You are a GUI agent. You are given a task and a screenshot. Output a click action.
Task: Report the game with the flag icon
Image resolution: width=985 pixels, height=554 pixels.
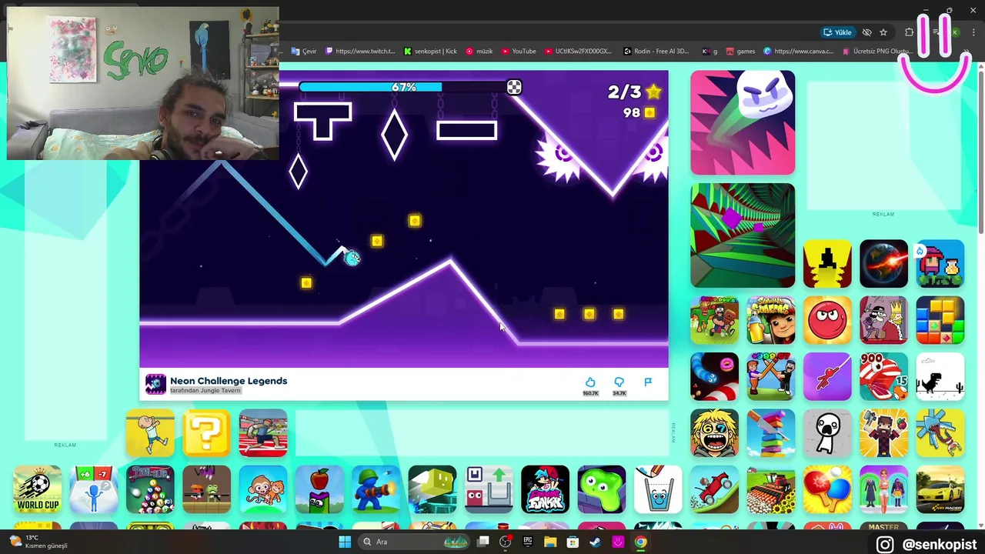click(648, 382)
